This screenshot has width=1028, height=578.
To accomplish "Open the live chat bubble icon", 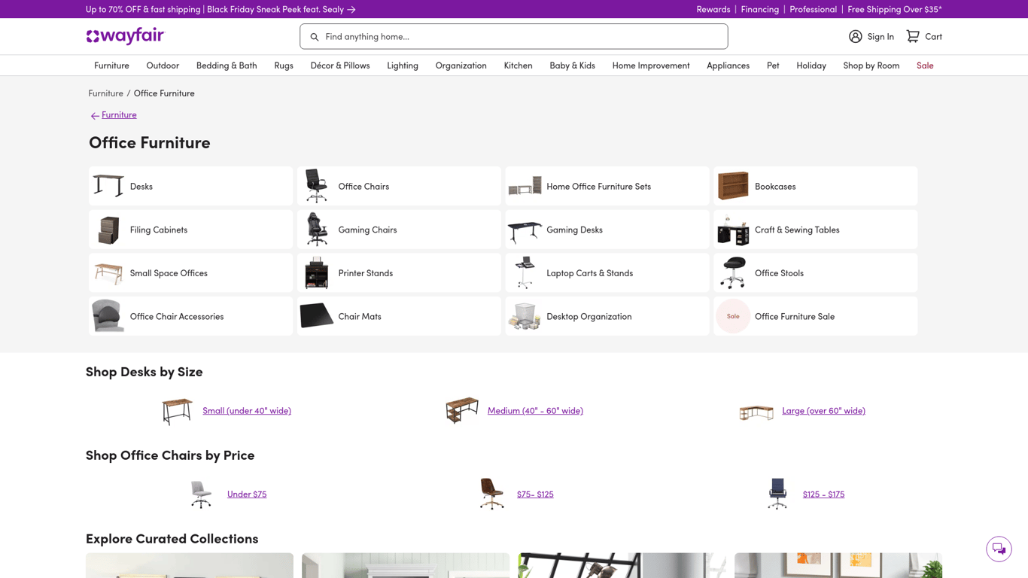I will [x=999, y=549].
